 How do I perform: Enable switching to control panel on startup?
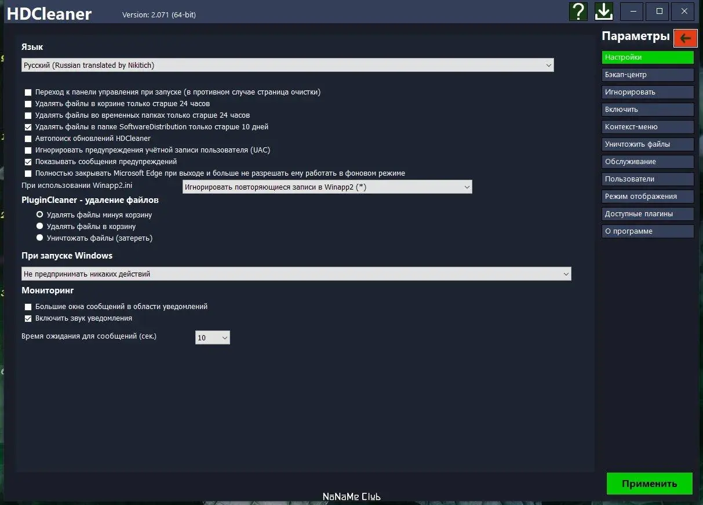[x=28, y=92]
